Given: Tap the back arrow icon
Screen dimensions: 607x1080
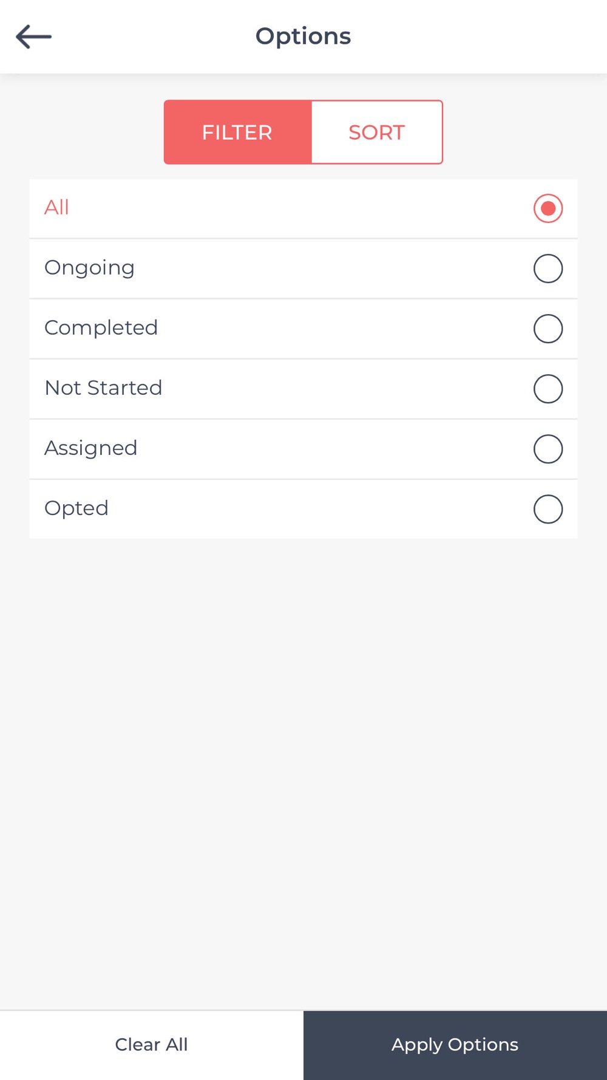Looking at the screenshot, I should tap(33, 36).
